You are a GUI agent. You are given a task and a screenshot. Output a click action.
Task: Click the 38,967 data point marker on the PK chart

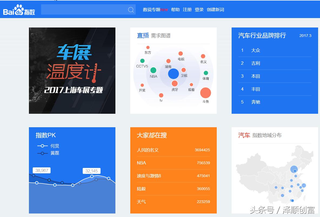(x=42, y=170)
